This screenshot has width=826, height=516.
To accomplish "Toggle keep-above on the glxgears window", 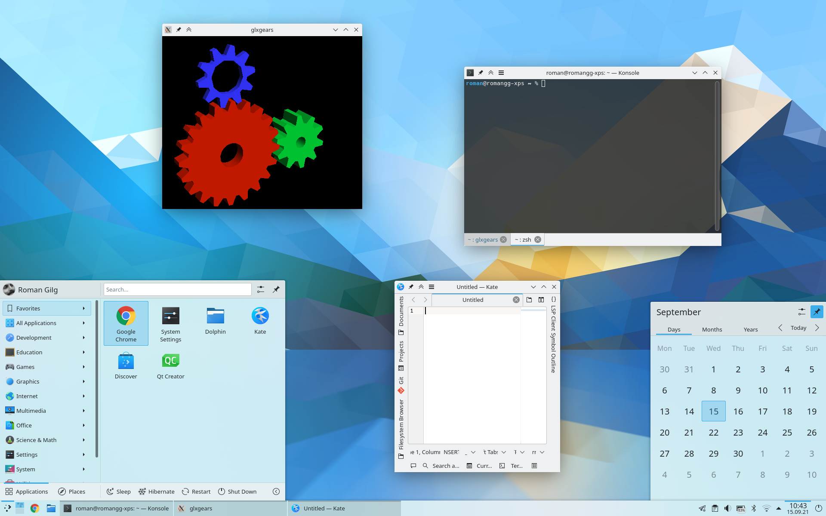I will [x=189, y=30].
